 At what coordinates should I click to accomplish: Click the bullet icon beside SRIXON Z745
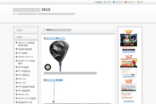click(17, 94)
